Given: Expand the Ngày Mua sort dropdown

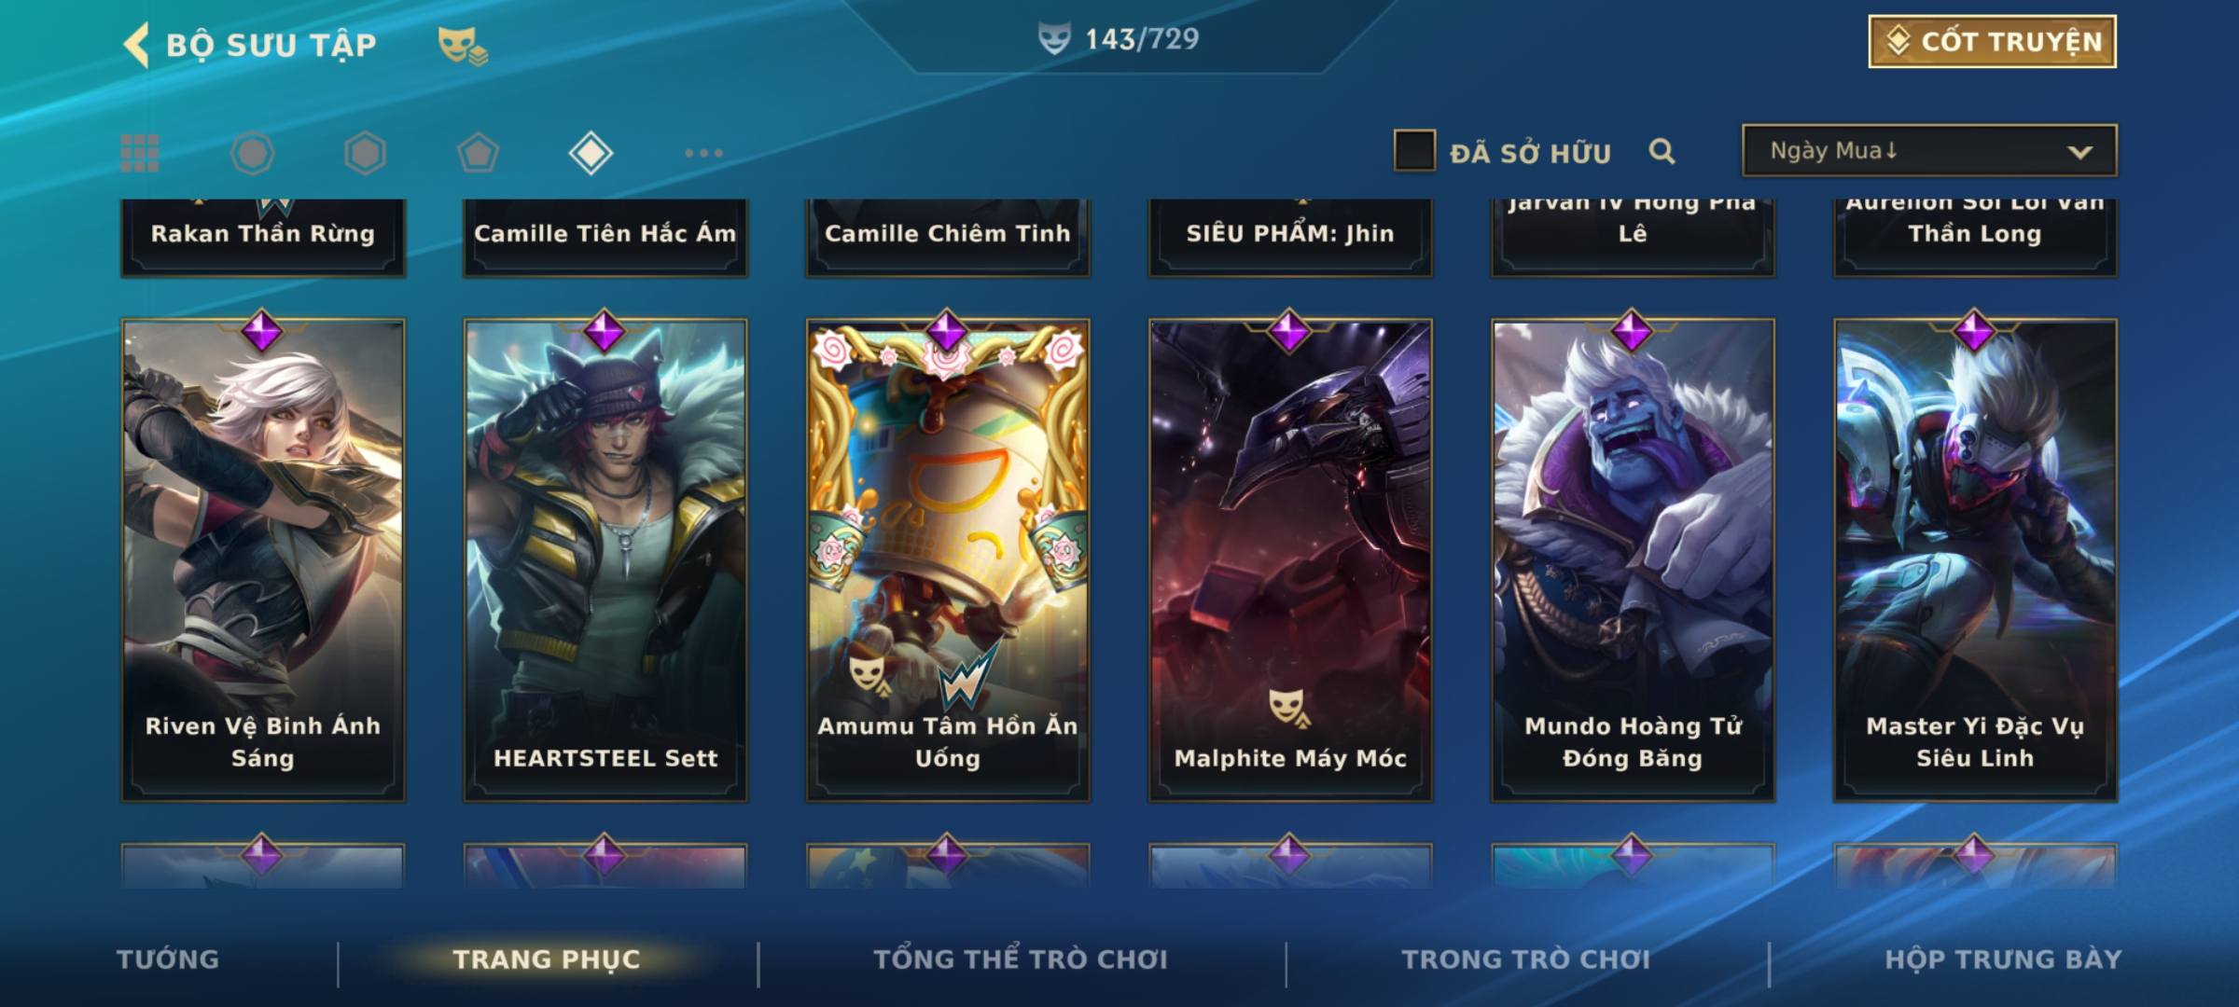Looking at the screenshot, I should [1929, 150].
